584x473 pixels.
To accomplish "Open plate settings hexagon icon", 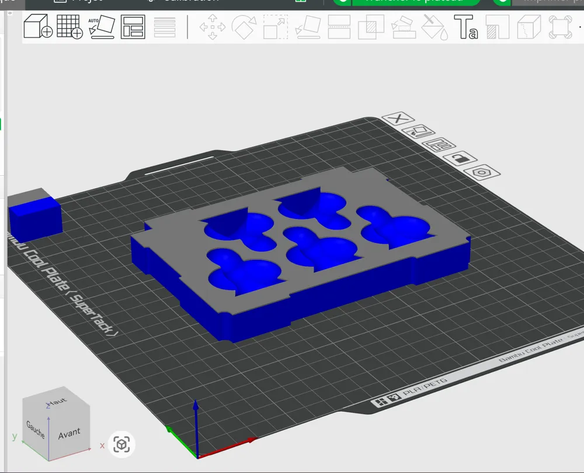I will (482, 172).
